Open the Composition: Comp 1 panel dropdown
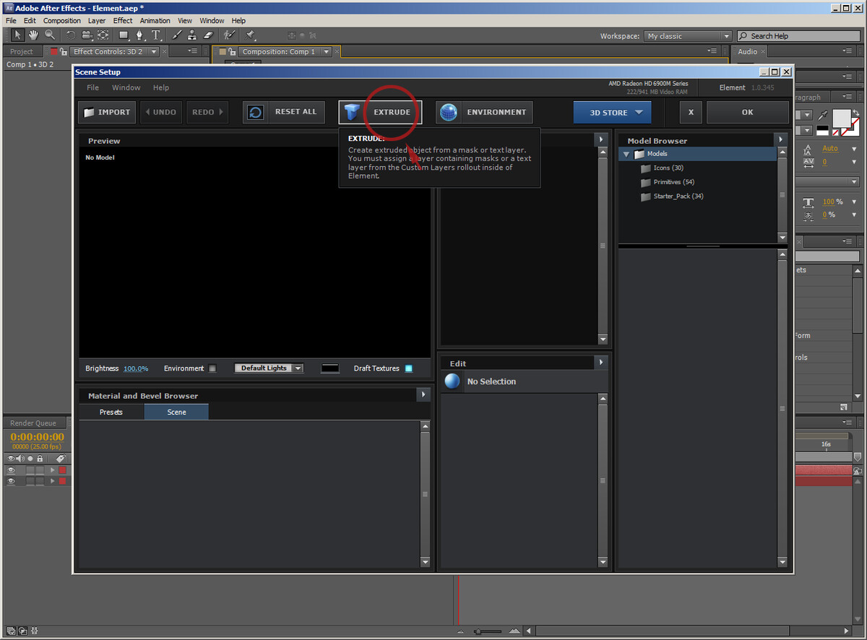867x640 pixels. pyautogui.click(x=327, y=52)
